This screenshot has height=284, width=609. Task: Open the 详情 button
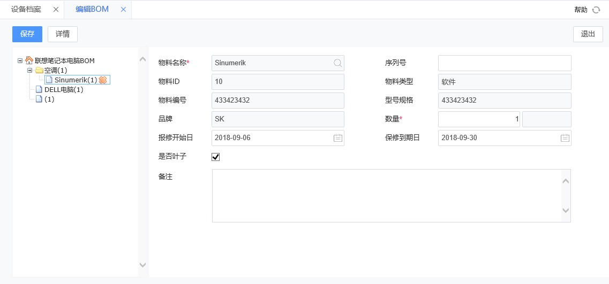point(63,34)
